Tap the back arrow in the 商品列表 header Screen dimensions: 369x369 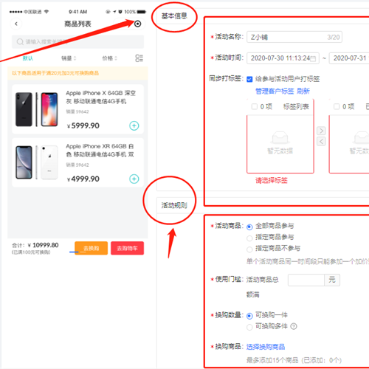pos(16,24)
